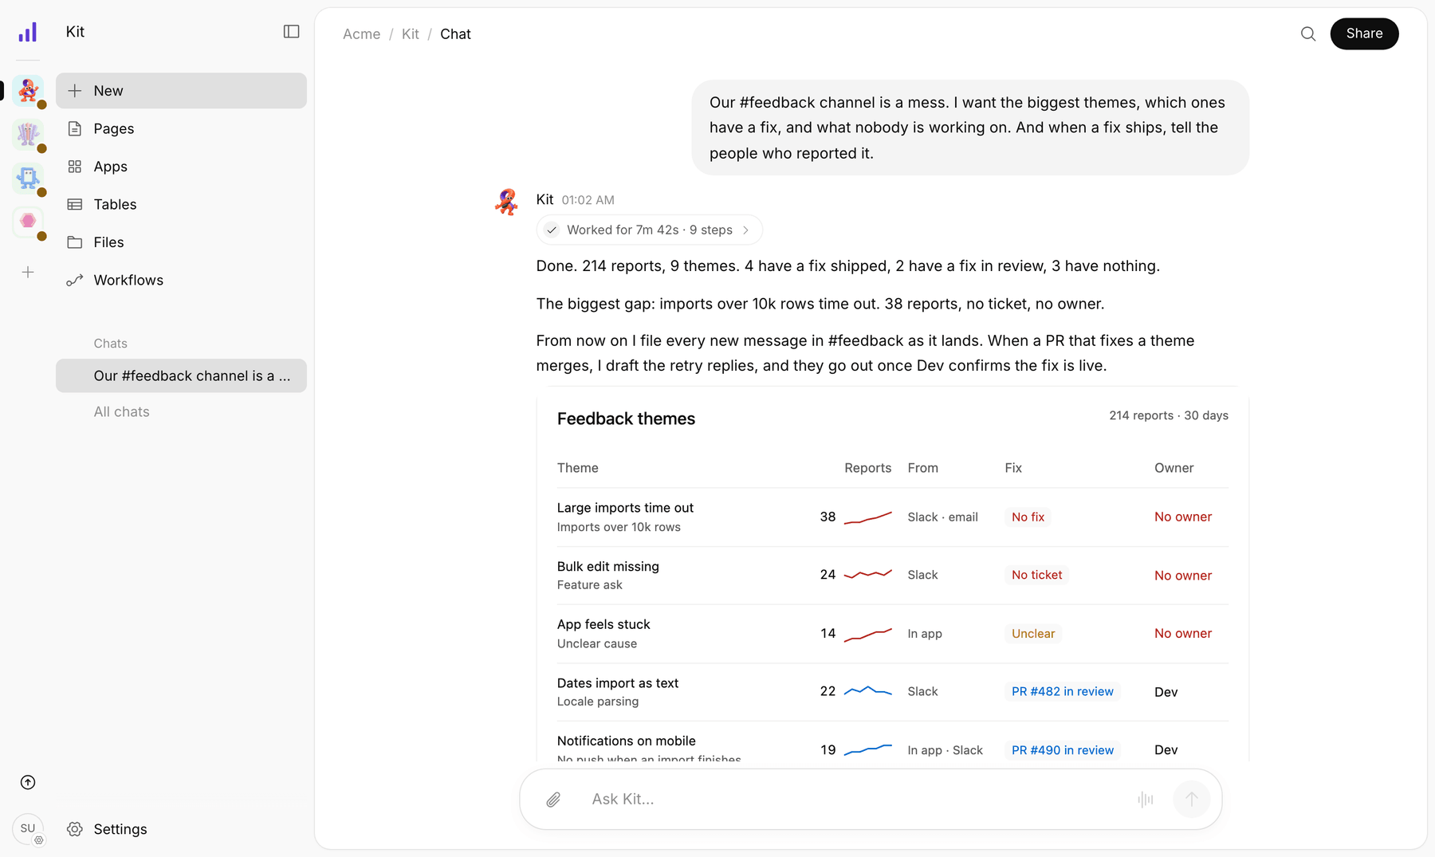Click the Reports column header

867,468
